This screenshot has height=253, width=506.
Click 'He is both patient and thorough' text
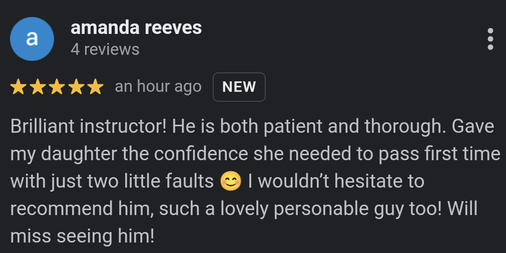(308, 127)
